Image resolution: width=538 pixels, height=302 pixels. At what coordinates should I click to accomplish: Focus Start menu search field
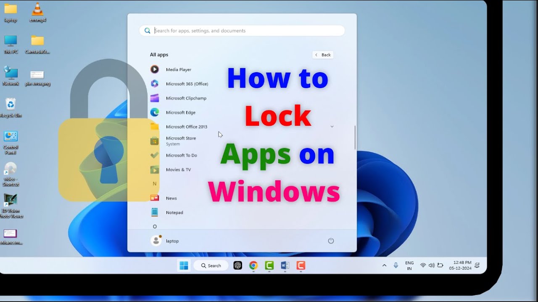pos(242,31)
